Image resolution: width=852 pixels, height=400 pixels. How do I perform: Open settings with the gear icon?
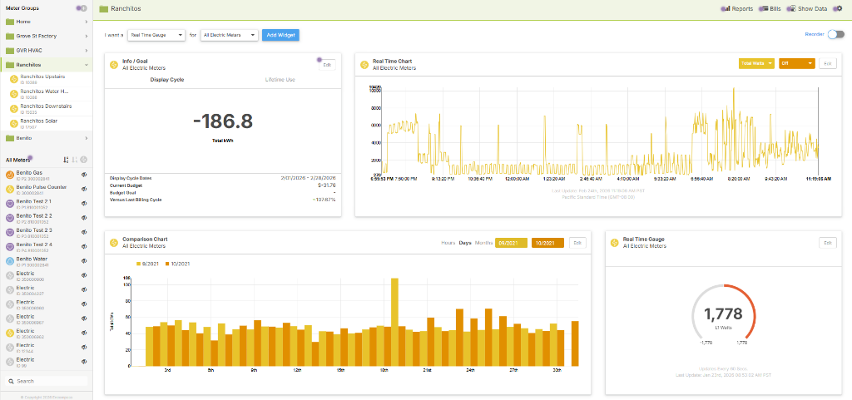838,8
